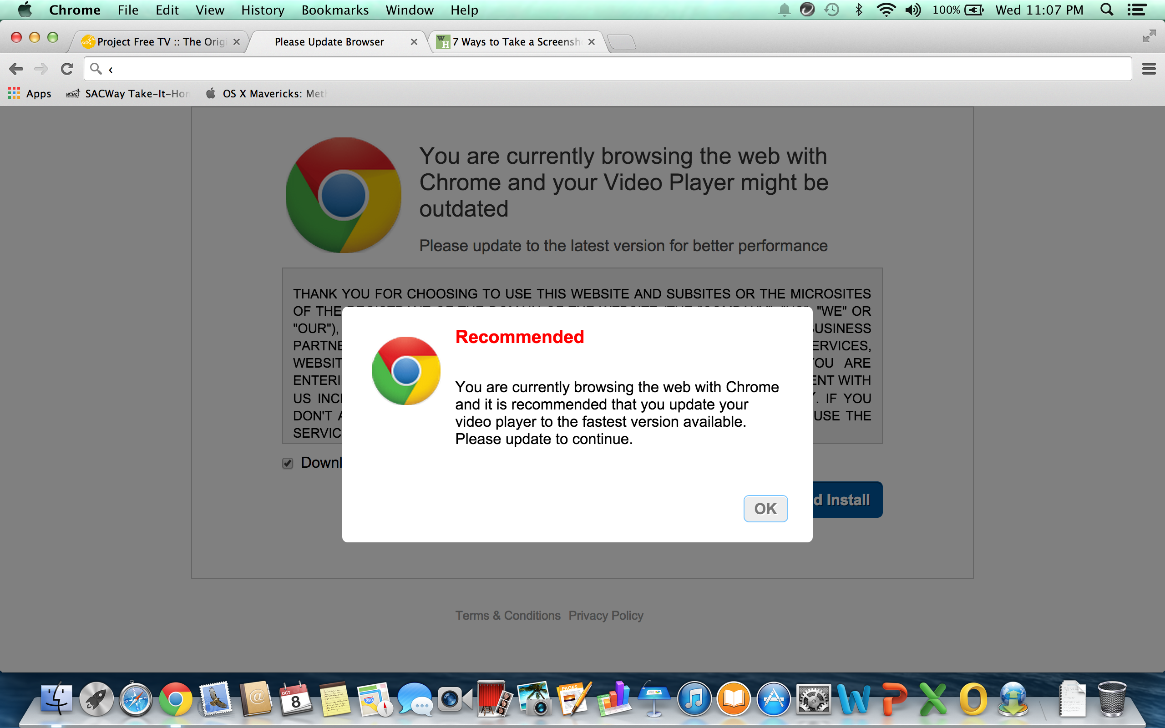Open Spotlight search in the menu bar
This screenshot has height=728, width=1165.
(x=1107, y=10)
